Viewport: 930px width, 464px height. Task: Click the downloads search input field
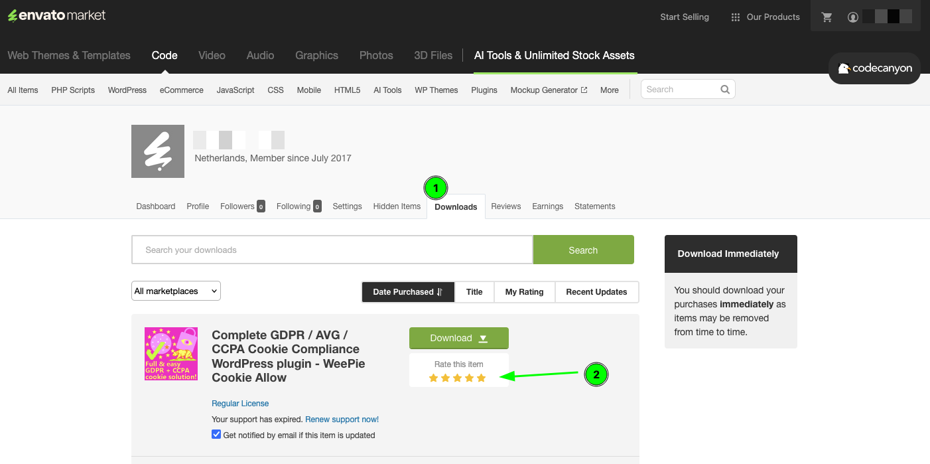(x=332, y=250)
